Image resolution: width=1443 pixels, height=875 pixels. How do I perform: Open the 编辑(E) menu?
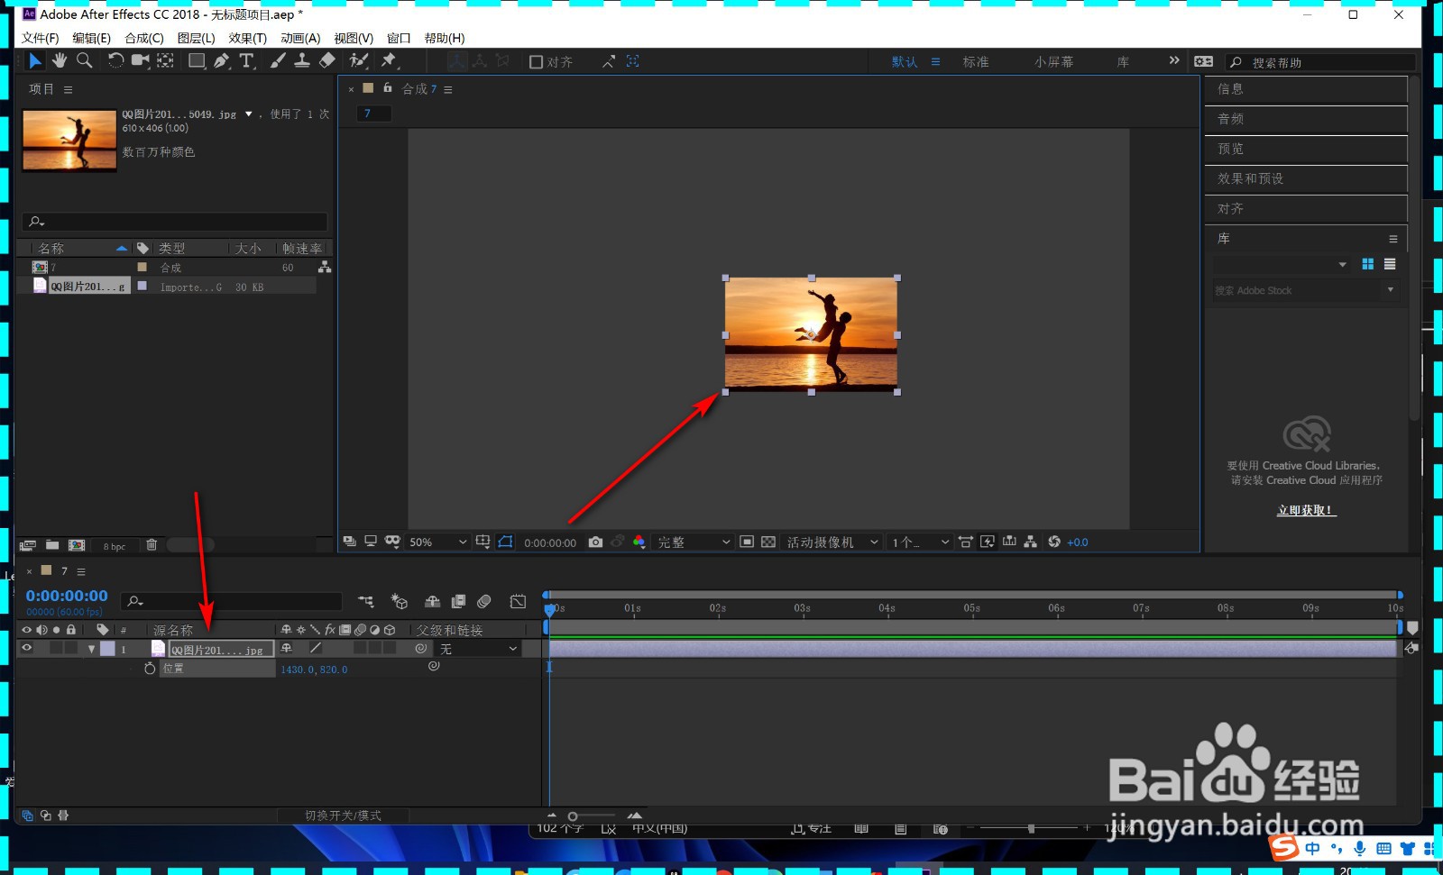click(x=91, y=38)
